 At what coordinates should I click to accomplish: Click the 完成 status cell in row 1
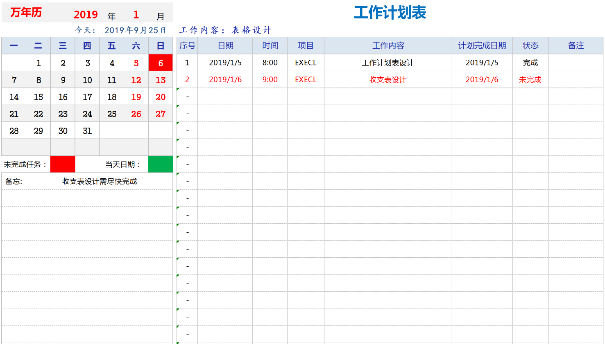(x=530, y=63)
